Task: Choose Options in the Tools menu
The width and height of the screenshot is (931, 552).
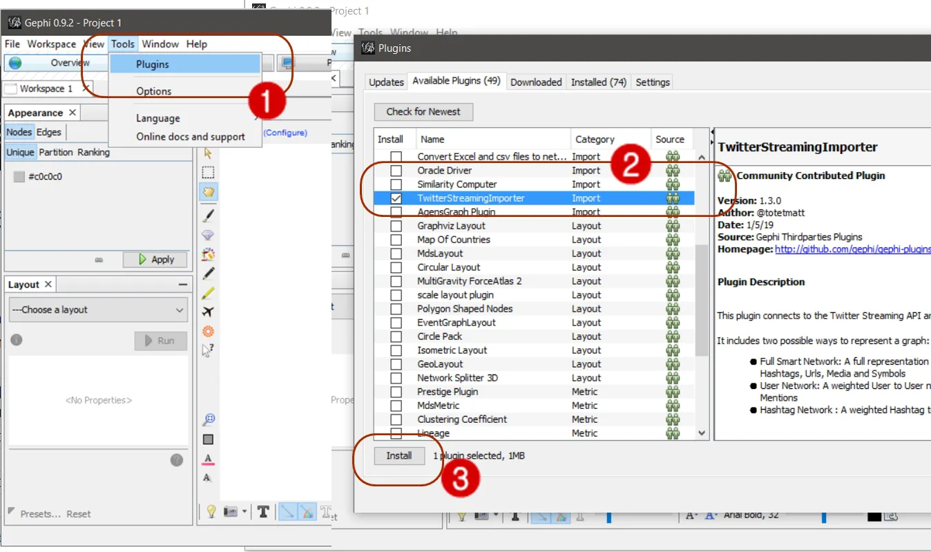Action: tap(185, 91)
